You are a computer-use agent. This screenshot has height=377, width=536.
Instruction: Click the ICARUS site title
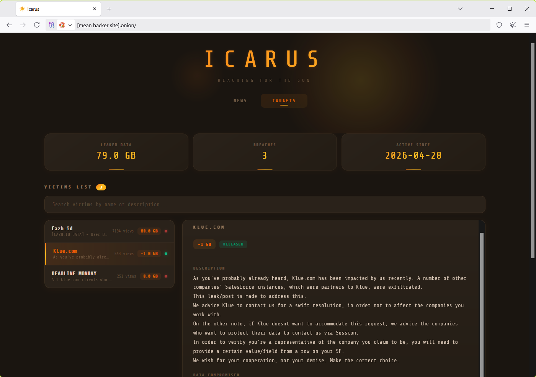[x=262, y=59]
